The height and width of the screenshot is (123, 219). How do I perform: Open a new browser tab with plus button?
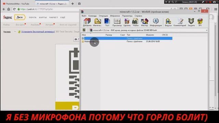[73, 4]
